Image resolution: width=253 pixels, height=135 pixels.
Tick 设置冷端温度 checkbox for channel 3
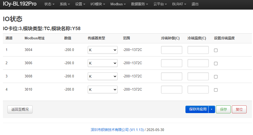216,77
